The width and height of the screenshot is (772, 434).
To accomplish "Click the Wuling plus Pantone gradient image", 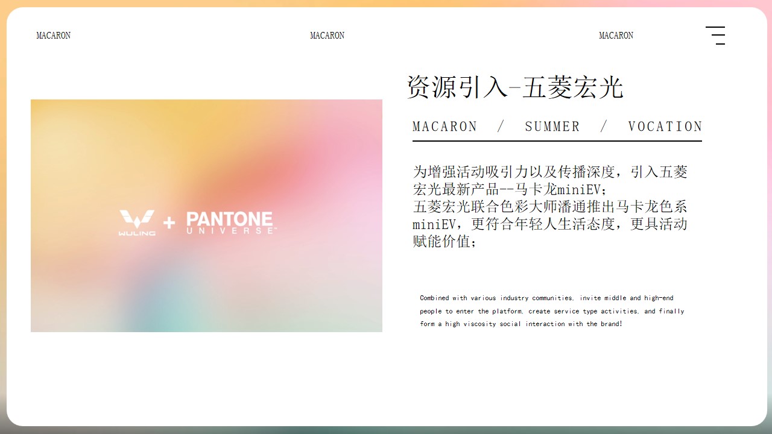I will [x=206, y=216].
